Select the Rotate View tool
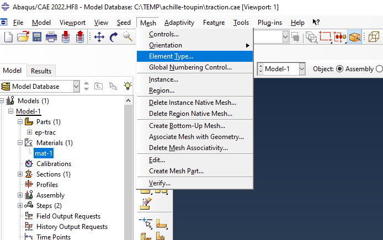383x240 pixels. (114, 37)
